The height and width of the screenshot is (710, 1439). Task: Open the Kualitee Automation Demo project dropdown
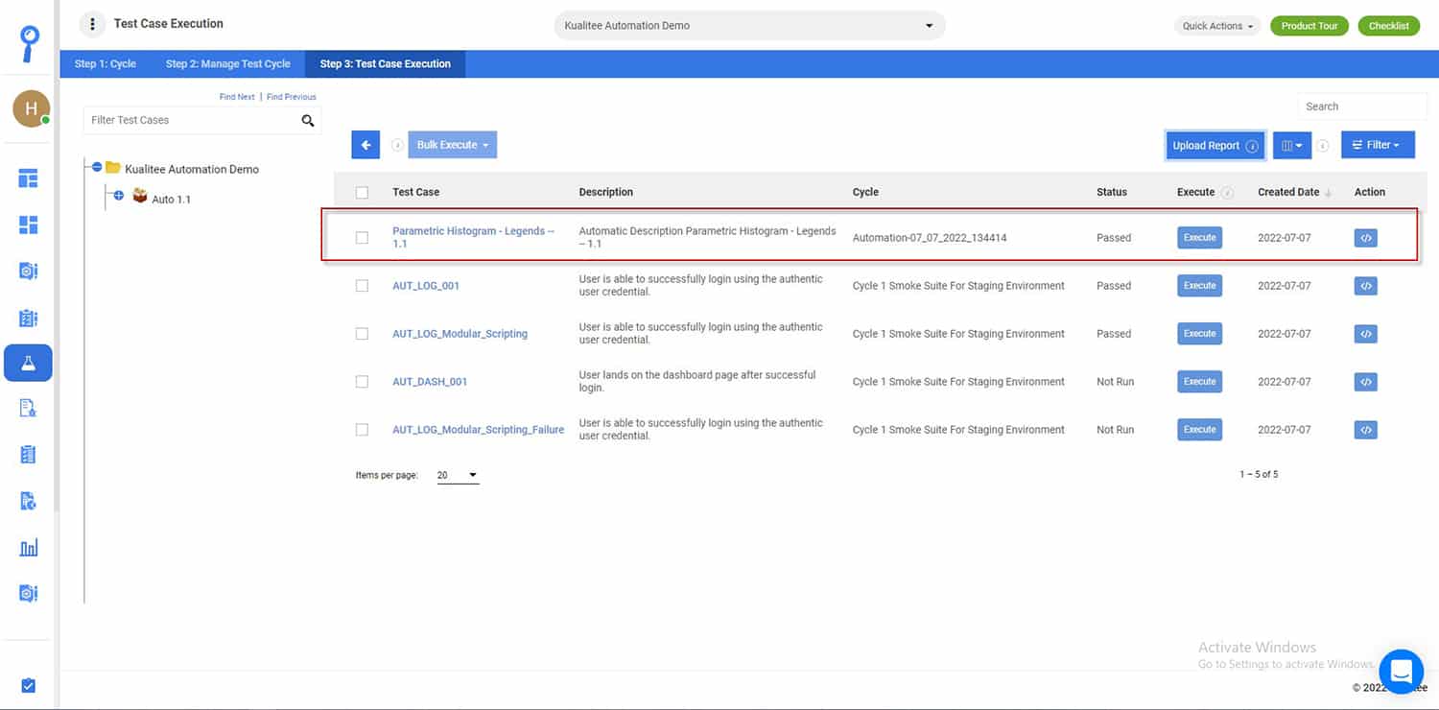tap(749, 26)
